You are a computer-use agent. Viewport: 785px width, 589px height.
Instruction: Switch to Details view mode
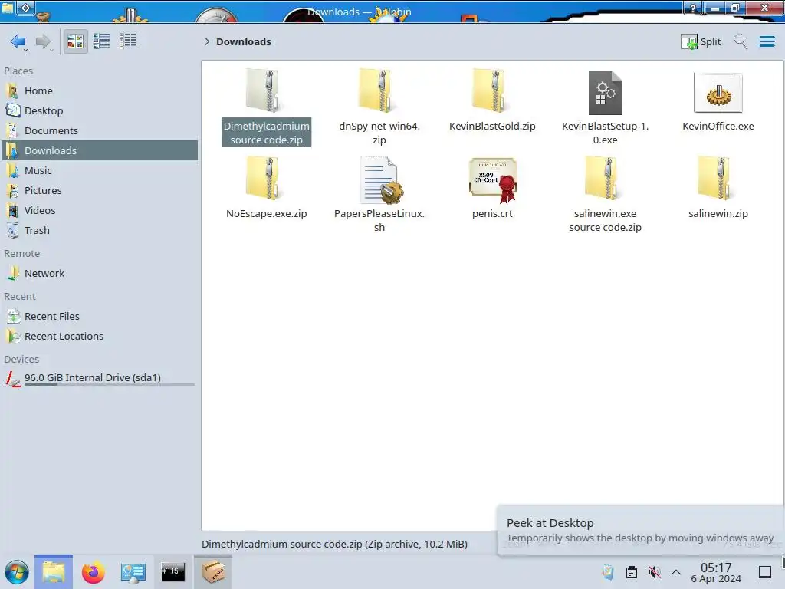click(x=128, y=41)
